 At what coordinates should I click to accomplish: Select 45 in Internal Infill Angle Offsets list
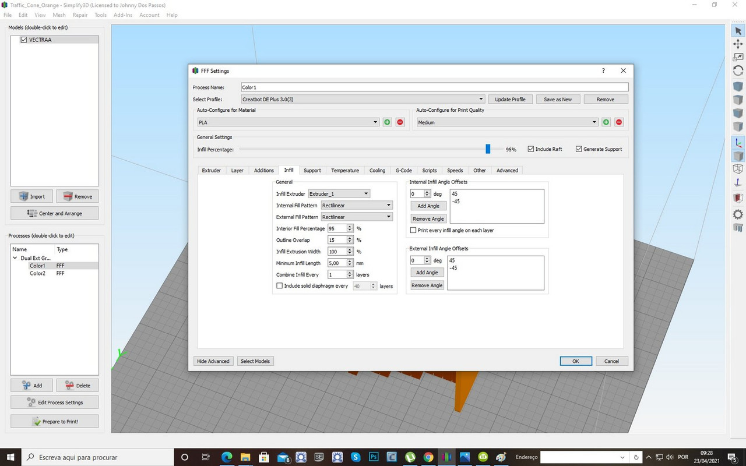tap(455, 194)
